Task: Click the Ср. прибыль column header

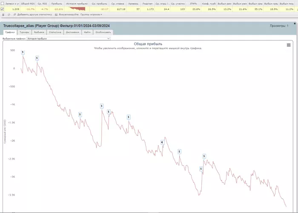Action: [x=99, y=3]
